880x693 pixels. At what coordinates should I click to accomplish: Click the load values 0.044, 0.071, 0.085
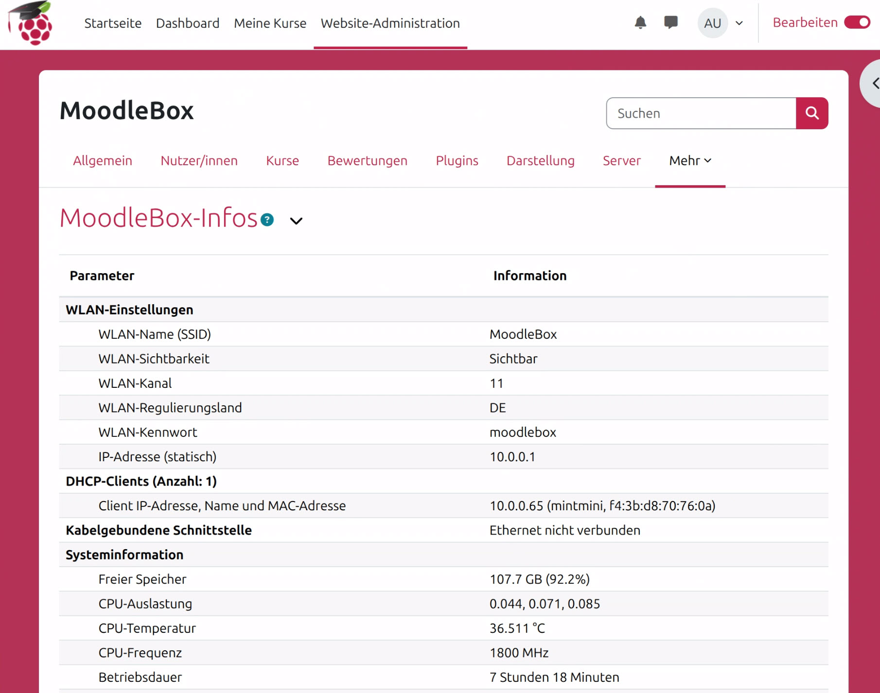(545, 604)
